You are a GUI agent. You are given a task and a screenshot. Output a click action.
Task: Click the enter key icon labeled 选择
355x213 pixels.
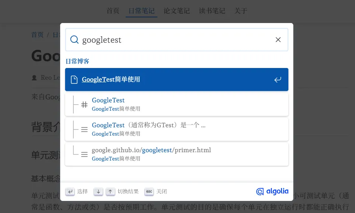70,191
